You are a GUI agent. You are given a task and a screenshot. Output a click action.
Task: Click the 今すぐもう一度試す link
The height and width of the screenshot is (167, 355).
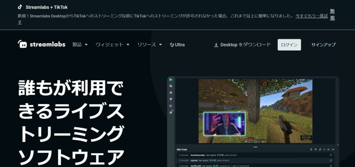point(312,16)
